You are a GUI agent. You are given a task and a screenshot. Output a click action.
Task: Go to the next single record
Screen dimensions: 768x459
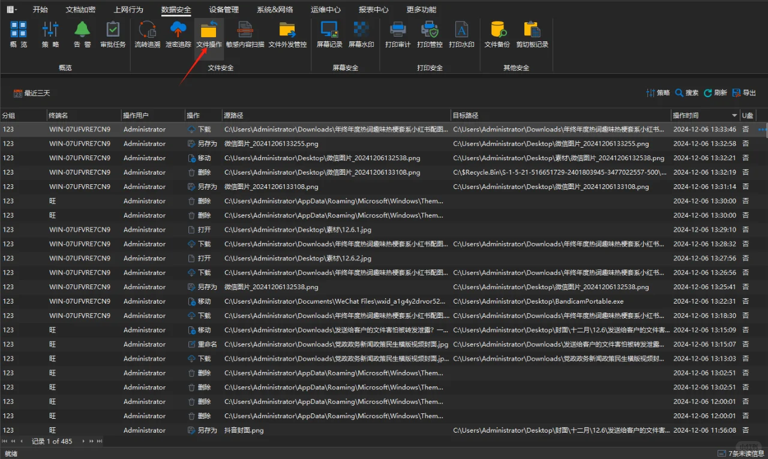point(83,441)
